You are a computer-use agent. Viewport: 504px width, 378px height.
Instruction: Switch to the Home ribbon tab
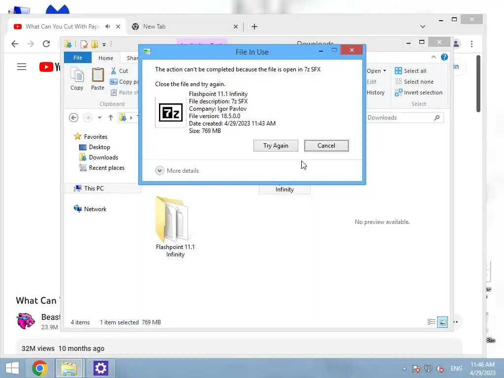pyautogui.click(x=106, y=58)
